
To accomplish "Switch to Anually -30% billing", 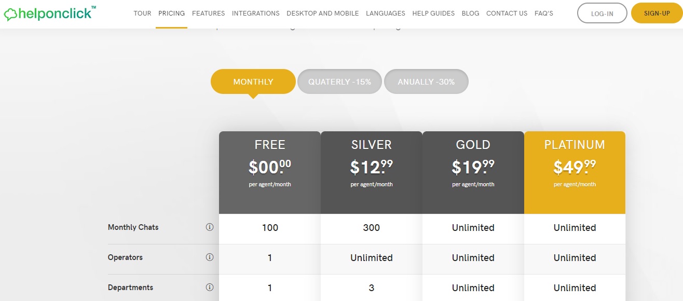I will click(426, 82).
